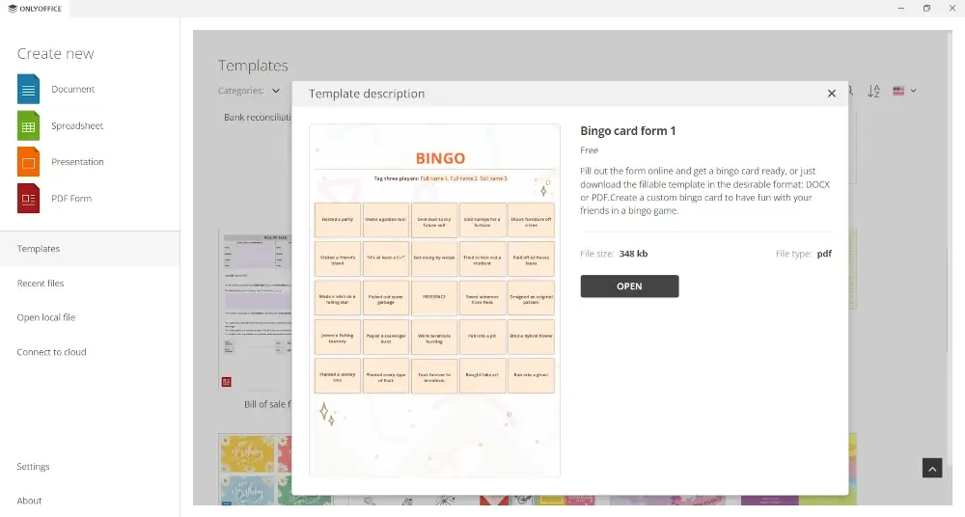The image size is (965, 517).
Task: Click the Document file icon
Action: pos(28,89)
